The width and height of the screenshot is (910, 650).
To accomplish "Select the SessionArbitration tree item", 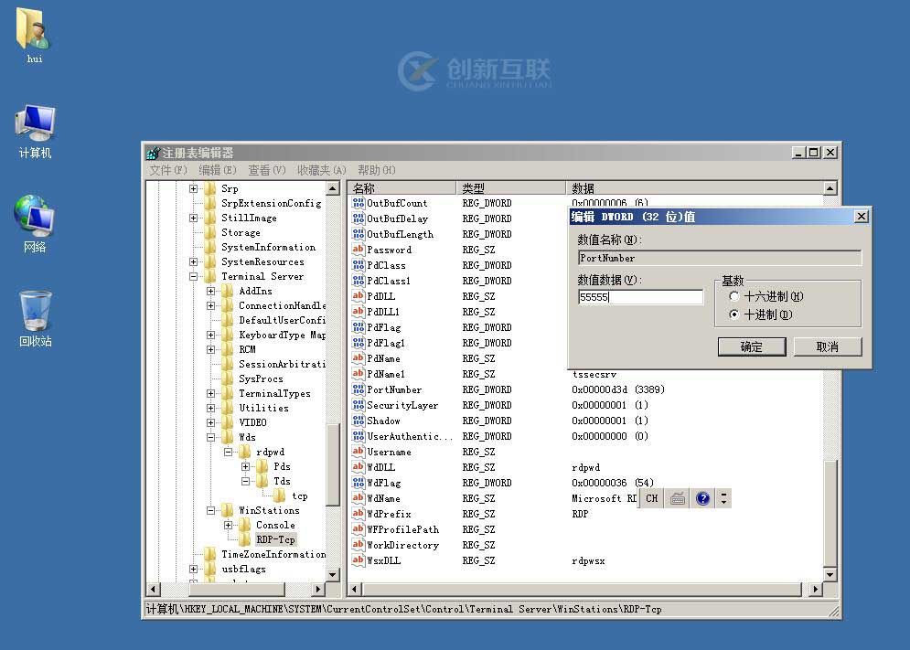I will pos(282,364).
